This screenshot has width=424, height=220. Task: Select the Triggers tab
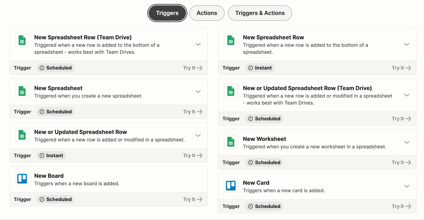click(167, 13)
